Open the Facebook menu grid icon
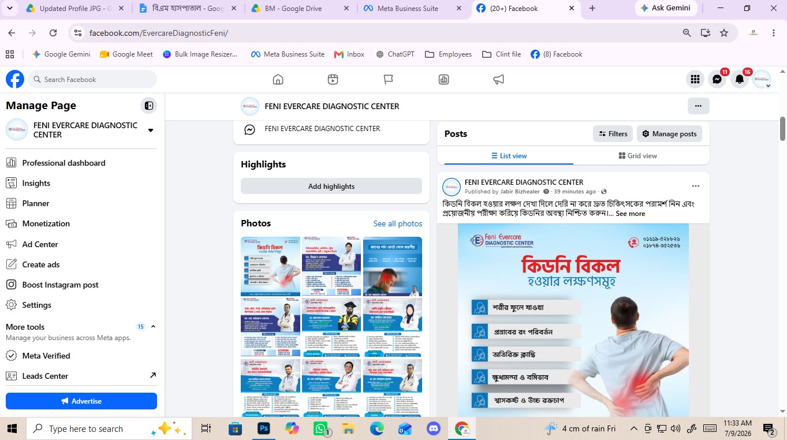Image resolution: width=787 pixels, height=440 pixels. tap(695, 79)
